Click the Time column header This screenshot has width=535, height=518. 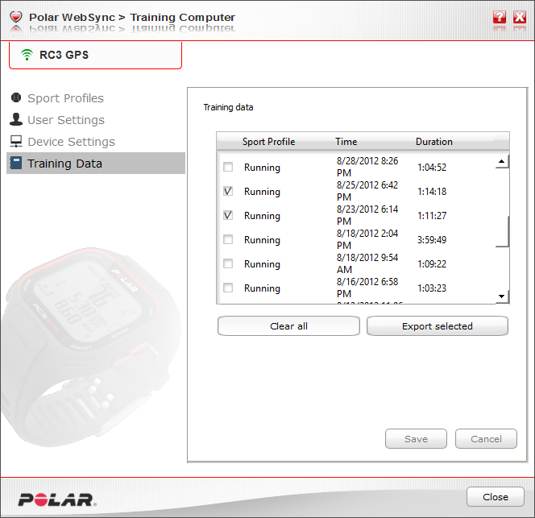pyautogui.click(x=346, y=142)
